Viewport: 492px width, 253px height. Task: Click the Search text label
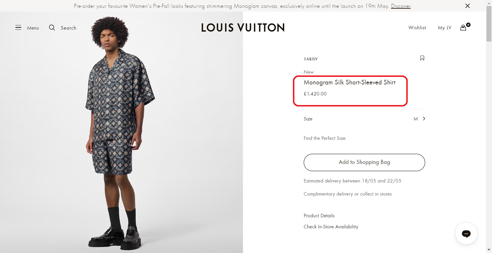tap(69, 28)
